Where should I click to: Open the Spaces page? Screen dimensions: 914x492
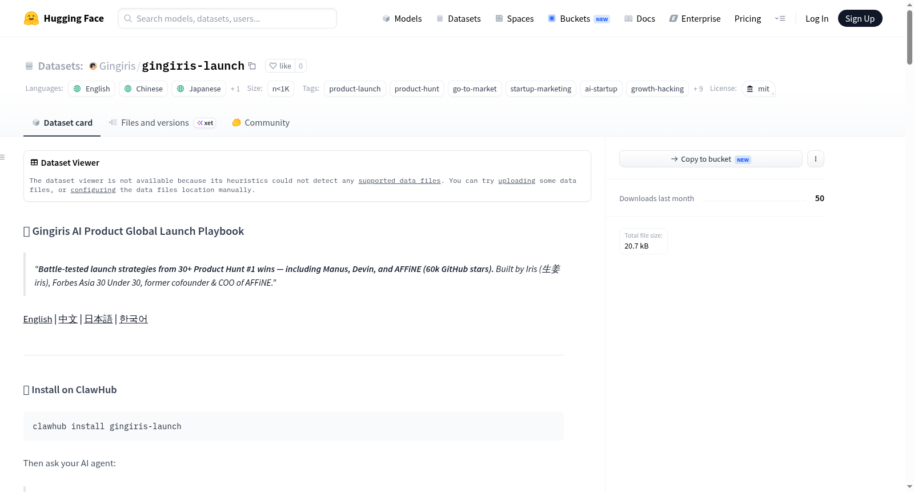point(515,18)
